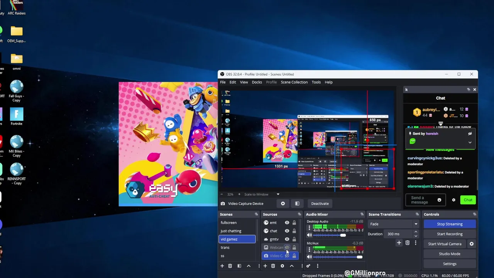Expand pinned message chevron in chat
Viewport: 494px width, 278px height.
[470, 142]
